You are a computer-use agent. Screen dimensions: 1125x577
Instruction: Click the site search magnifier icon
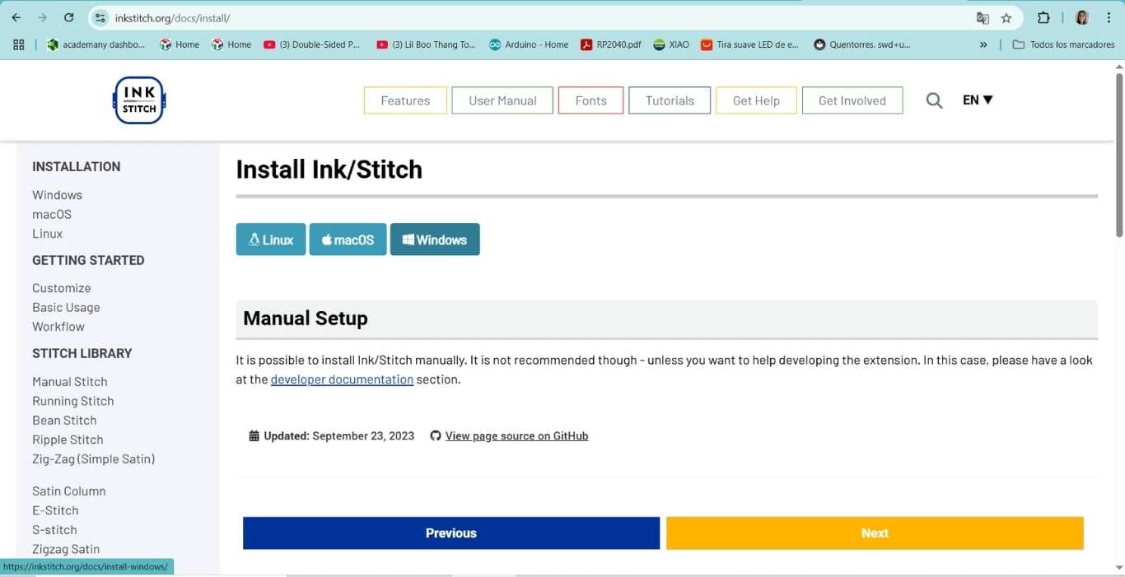click(934, 100)
